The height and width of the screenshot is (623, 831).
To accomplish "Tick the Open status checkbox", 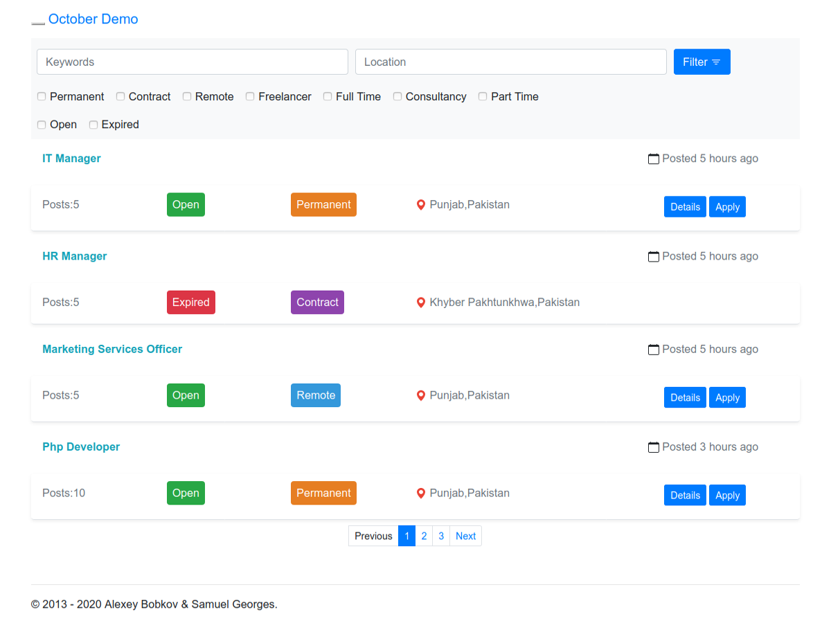I will pos(42,125).
